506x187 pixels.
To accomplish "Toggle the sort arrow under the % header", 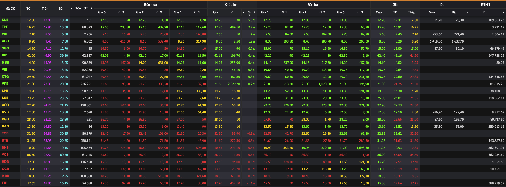I will tap(249, 15).
